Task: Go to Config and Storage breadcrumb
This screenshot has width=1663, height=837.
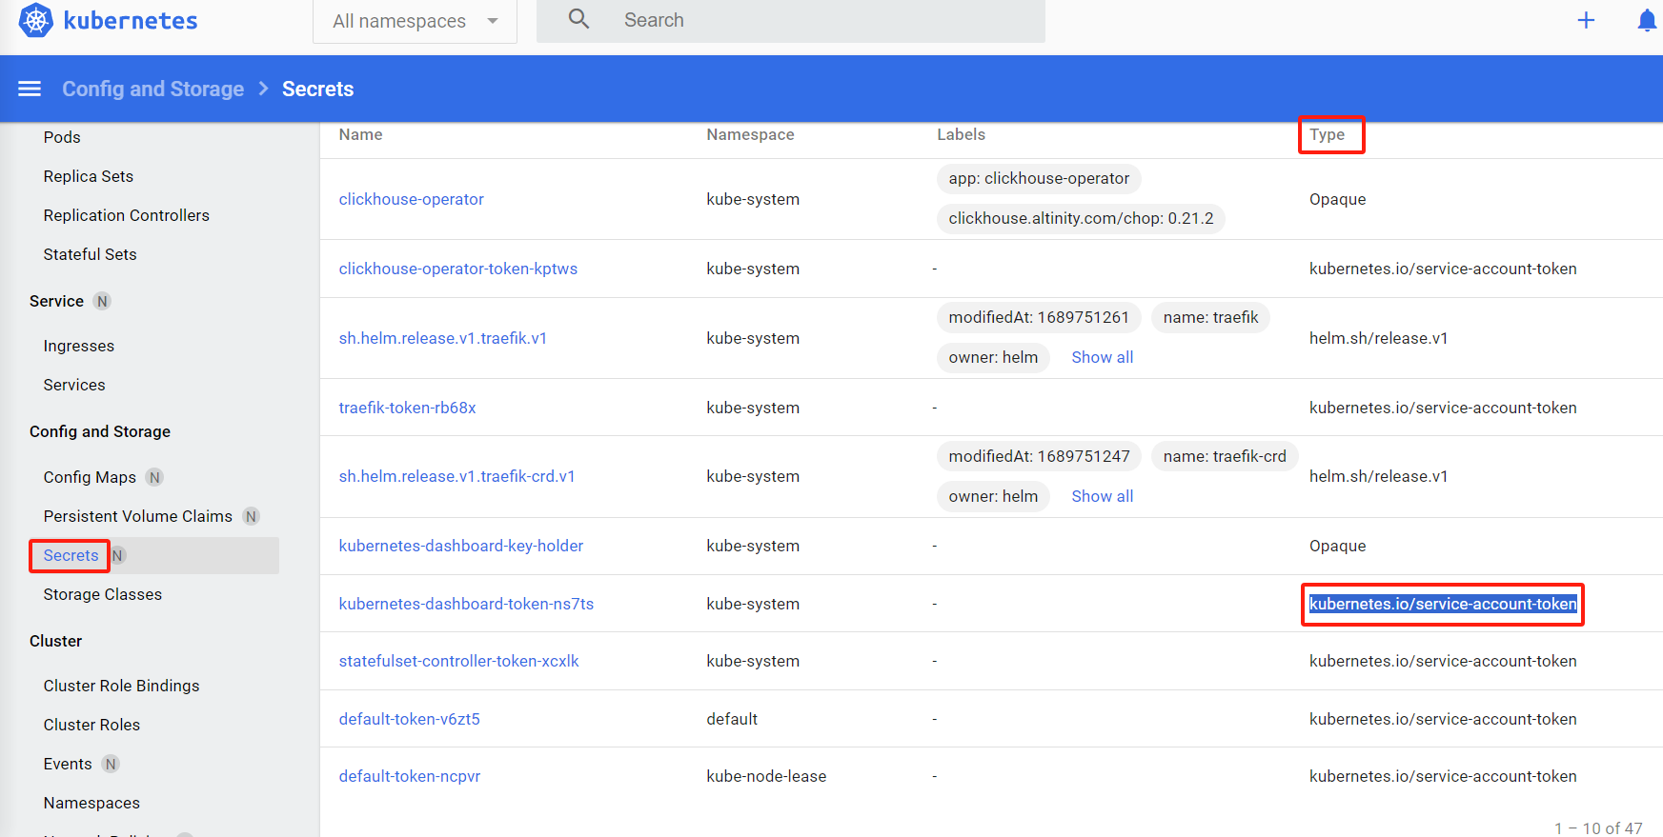Action: [x=152, y=89]
